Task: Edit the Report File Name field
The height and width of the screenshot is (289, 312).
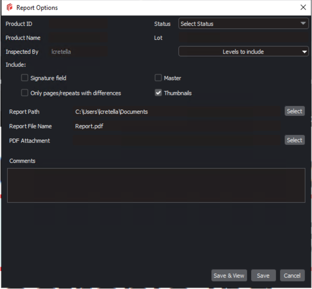Action: tap(177, 126)
